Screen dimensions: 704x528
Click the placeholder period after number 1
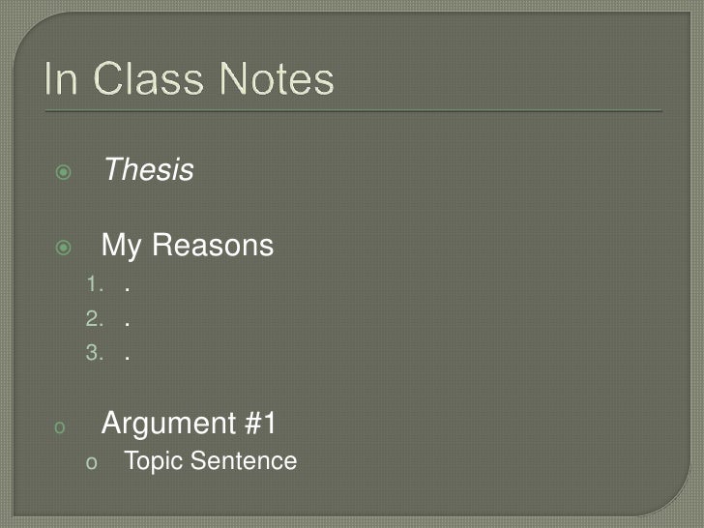128,291
